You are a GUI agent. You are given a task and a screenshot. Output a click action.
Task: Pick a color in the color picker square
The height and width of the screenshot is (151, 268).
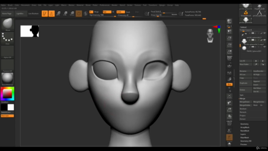(8, 94)
